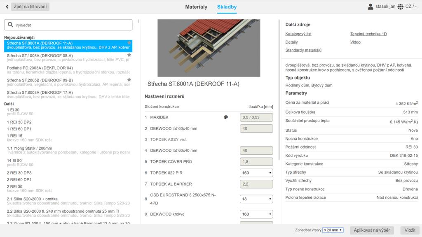This screenshot has height=237, width=422.
Task: Select '1.1 Ytong Statik / 200mm' item
Action: point(68,150)
